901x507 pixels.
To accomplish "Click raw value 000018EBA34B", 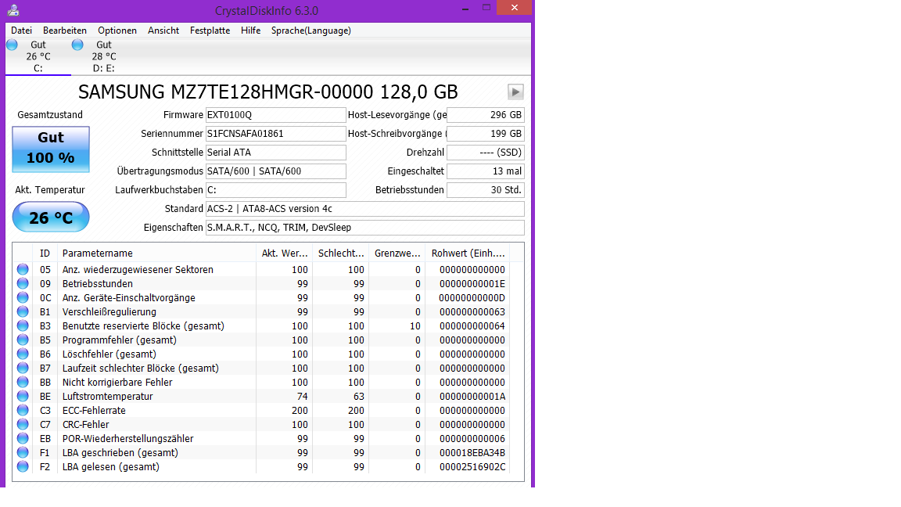I will pos(472,452).
